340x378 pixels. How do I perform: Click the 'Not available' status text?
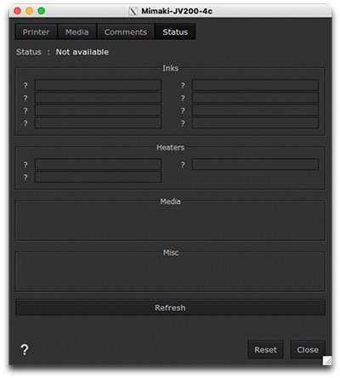tap(82, 52)
